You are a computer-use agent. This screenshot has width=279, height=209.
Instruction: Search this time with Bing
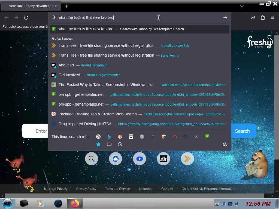[x=109, y=137]
